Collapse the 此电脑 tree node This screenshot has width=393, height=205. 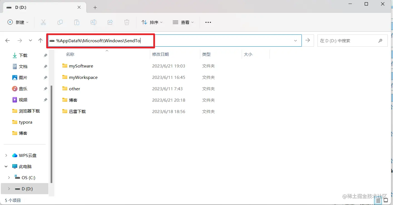[6, 167]
